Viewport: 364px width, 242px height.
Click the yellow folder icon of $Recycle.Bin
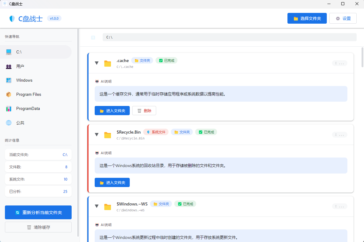[108, 135]
